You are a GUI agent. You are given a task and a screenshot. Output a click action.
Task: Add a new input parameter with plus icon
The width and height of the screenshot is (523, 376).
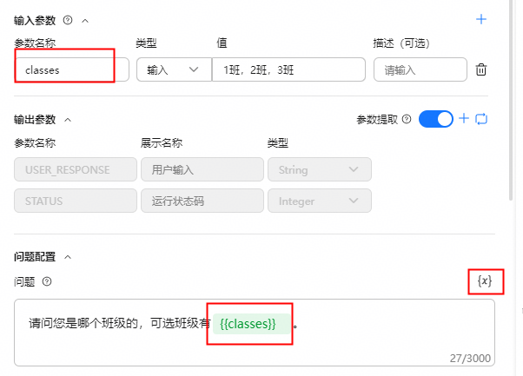[x=481, y=19]
